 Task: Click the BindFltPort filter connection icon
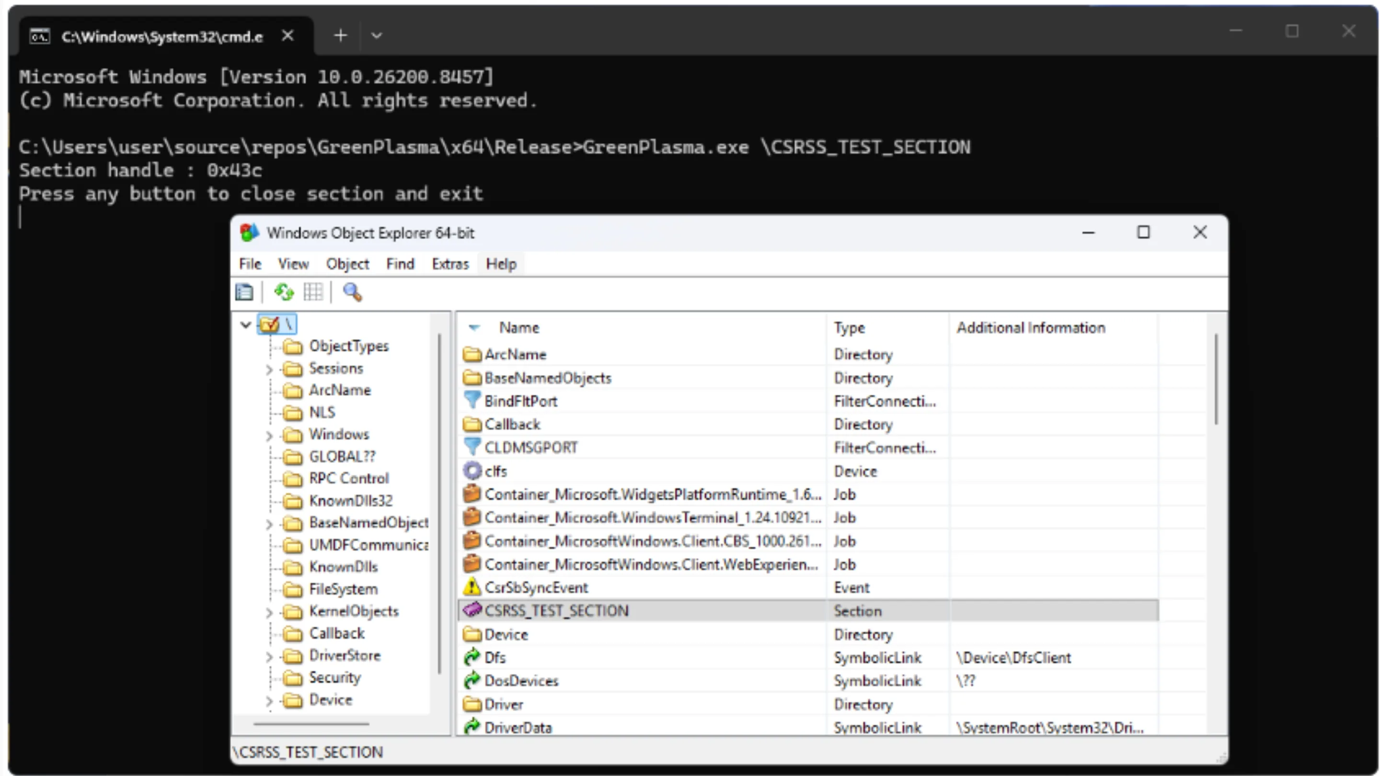pos(472,400)
